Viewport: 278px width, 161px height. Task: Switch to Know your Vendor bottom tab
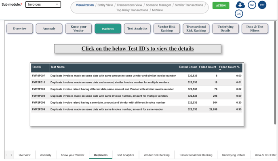[x=72, y=155]
